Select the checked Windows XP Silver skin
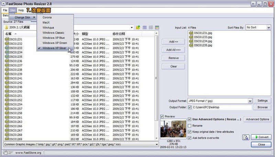 point(55,48)
